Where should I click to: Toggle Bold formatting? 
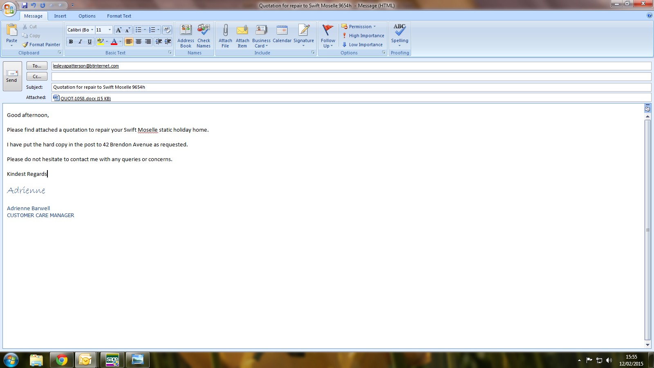[x=71, y=42]
